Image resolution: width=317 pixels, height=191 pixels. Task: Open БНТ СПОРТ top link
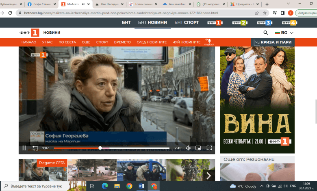pos(187,22)
